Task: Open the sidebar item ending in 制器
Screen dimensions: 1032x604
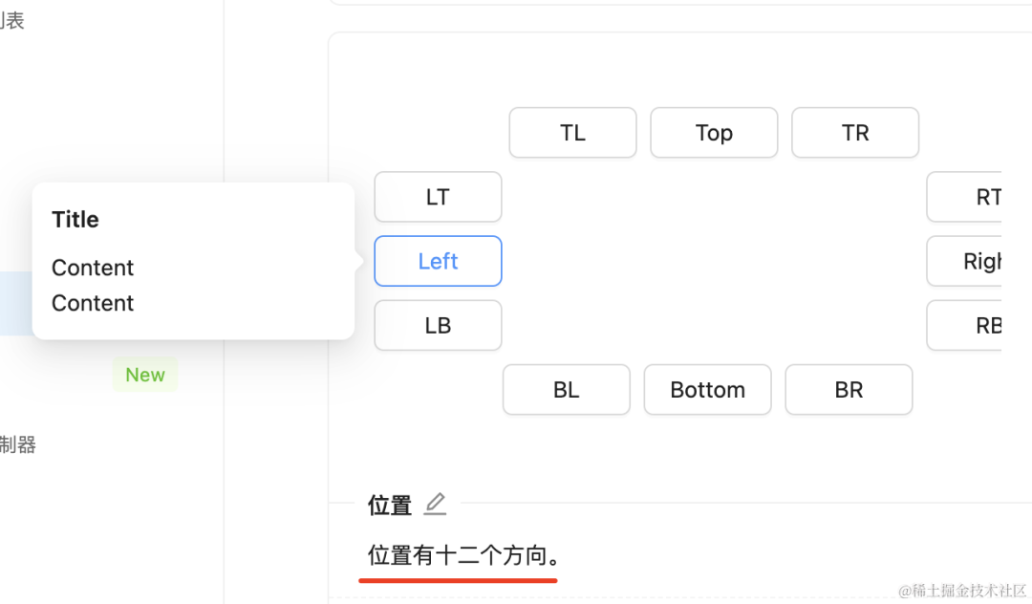Action: (x=17, y=444)
